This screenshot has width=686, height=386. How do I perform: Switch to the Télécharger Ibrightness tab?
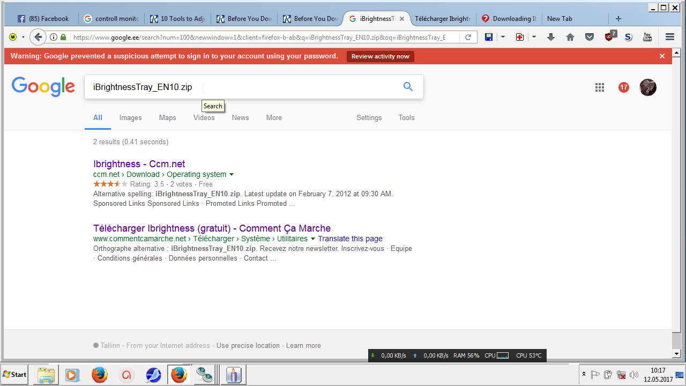[x=442, y=18]
